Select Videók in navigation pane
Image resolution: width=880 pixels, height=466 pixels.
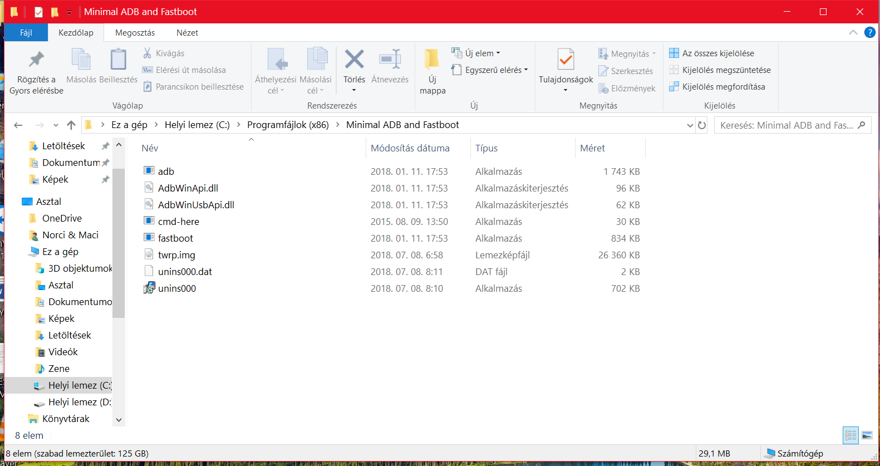point(63,352)
